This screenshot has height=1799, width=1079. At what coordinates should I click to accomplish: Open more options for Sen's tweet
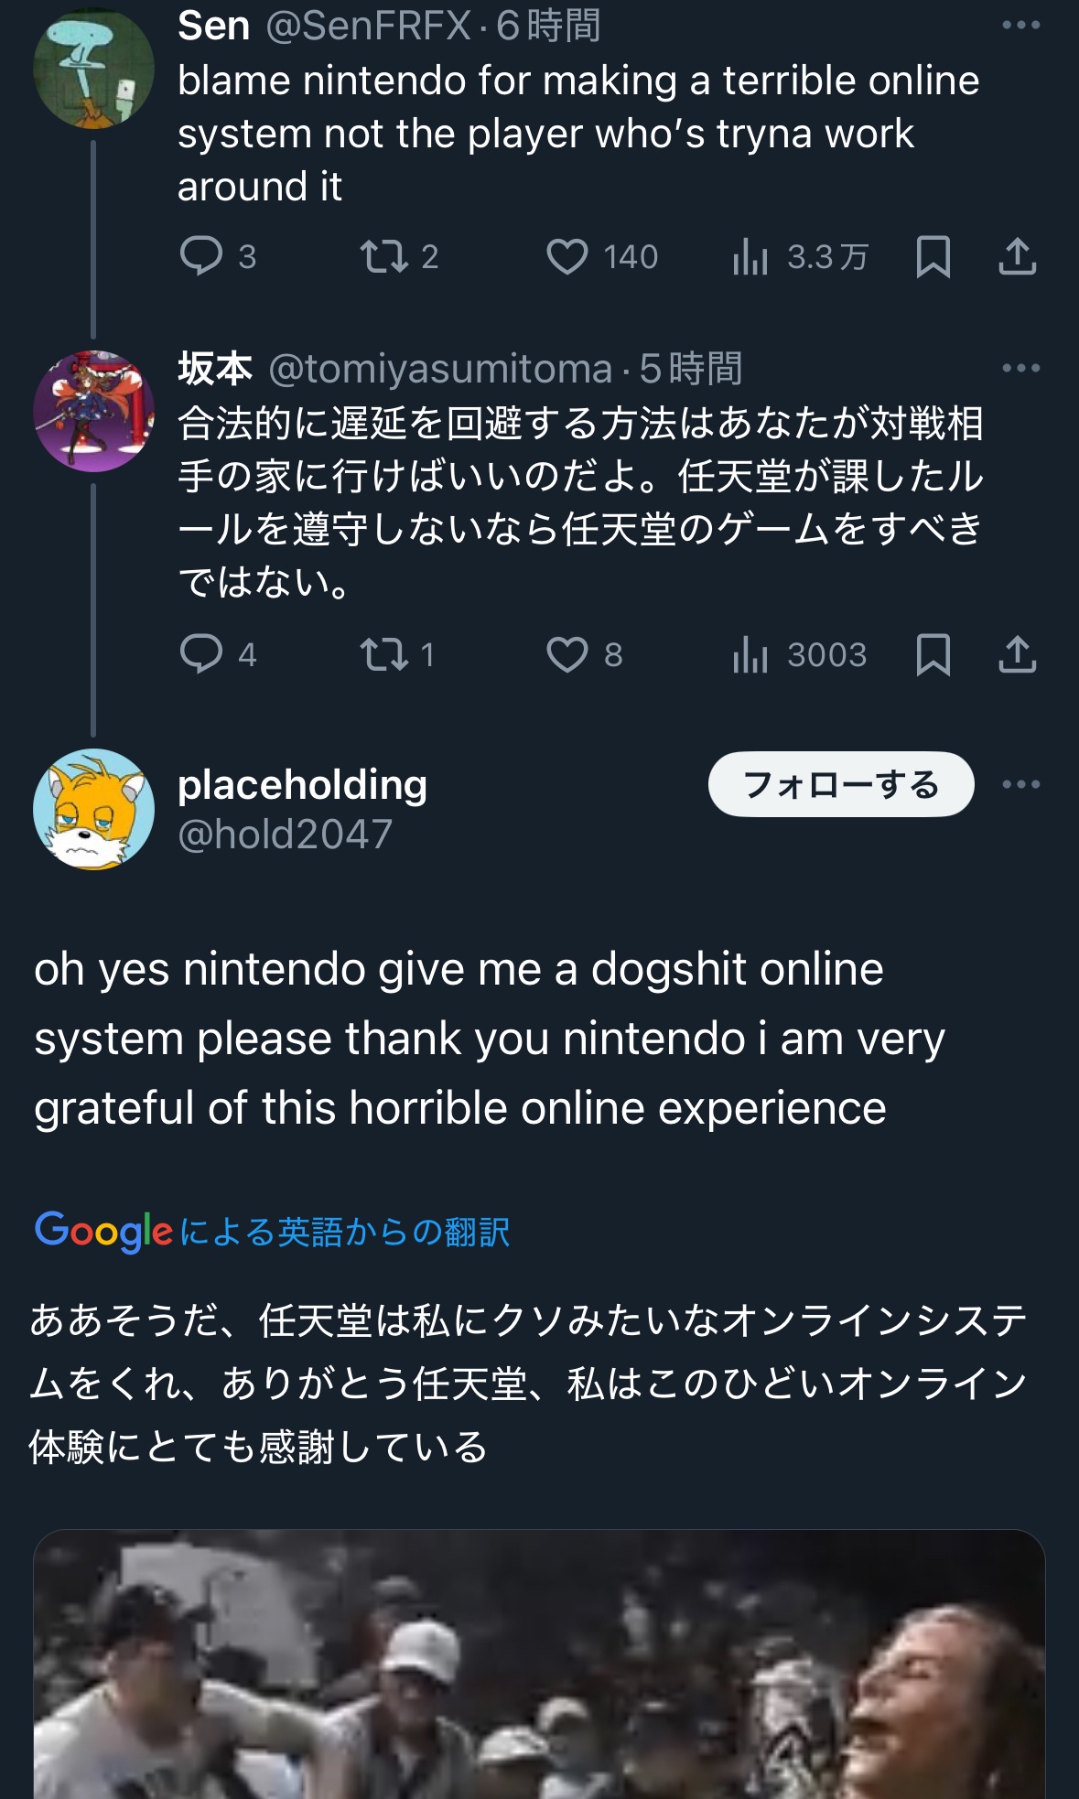[1020, 25]
